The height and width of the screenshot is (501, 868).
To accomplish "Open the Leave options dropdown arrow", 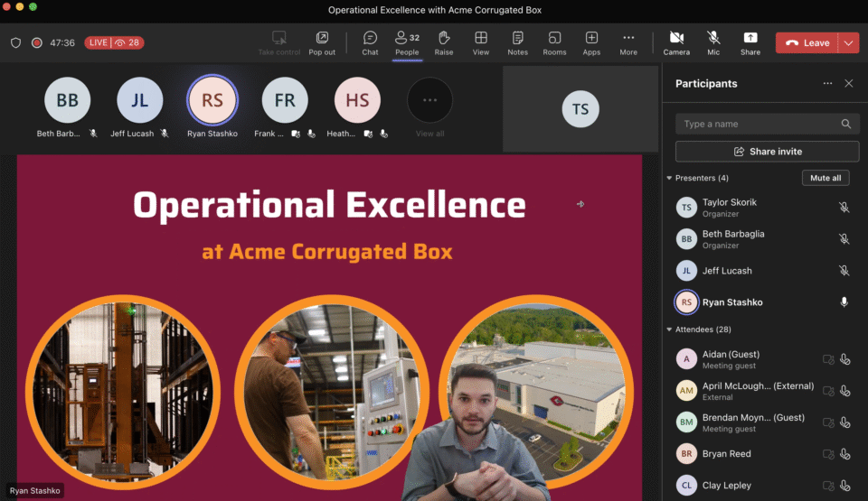I will [x=849, y=42].
